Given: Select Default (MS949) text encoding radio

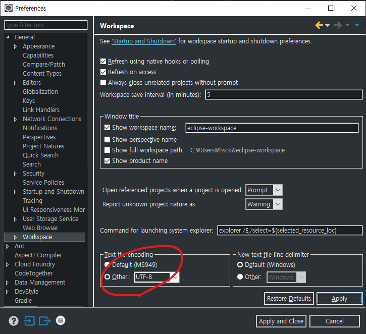Looking at the screenshot, I should [x=107, y=265].
